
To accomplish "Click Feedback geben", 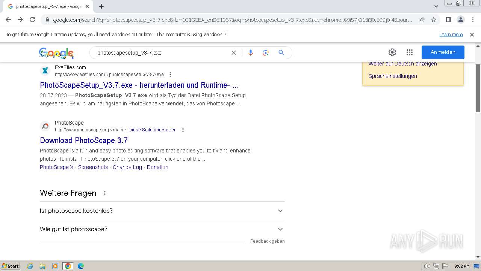I will pos(268,241).
